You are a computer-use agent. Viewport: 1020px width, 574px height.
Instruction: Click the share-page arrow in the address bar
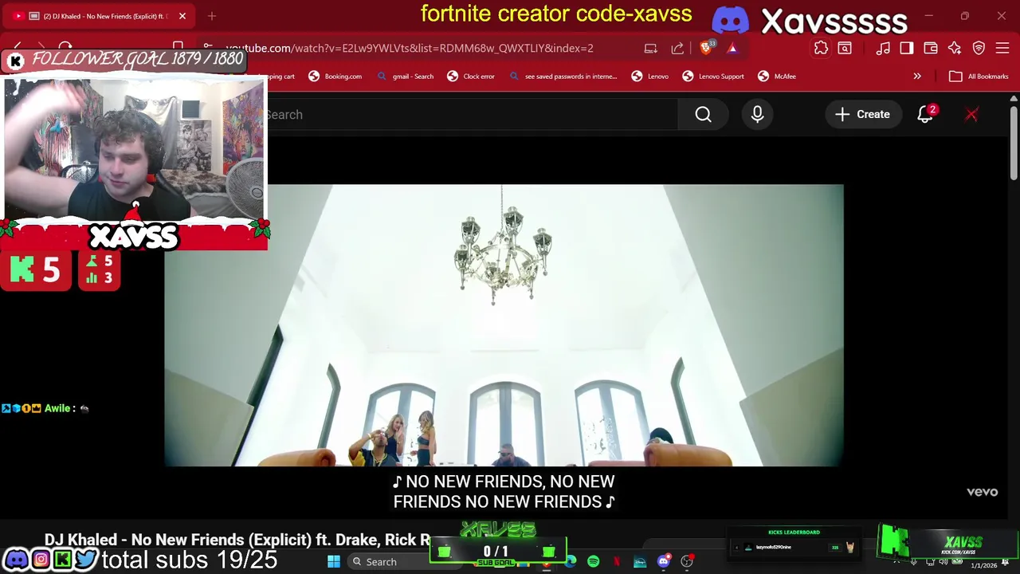[677, 49]
